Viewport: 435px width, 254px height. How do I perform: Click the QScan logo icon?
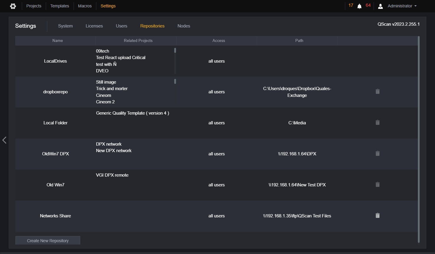(x=13, y=6)
